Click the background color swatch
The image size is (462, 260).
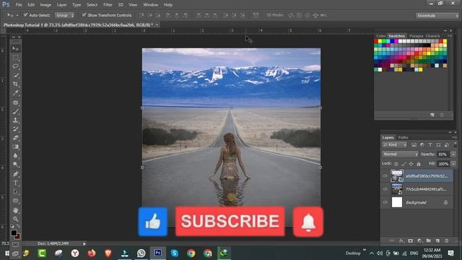tap(17, 236)
